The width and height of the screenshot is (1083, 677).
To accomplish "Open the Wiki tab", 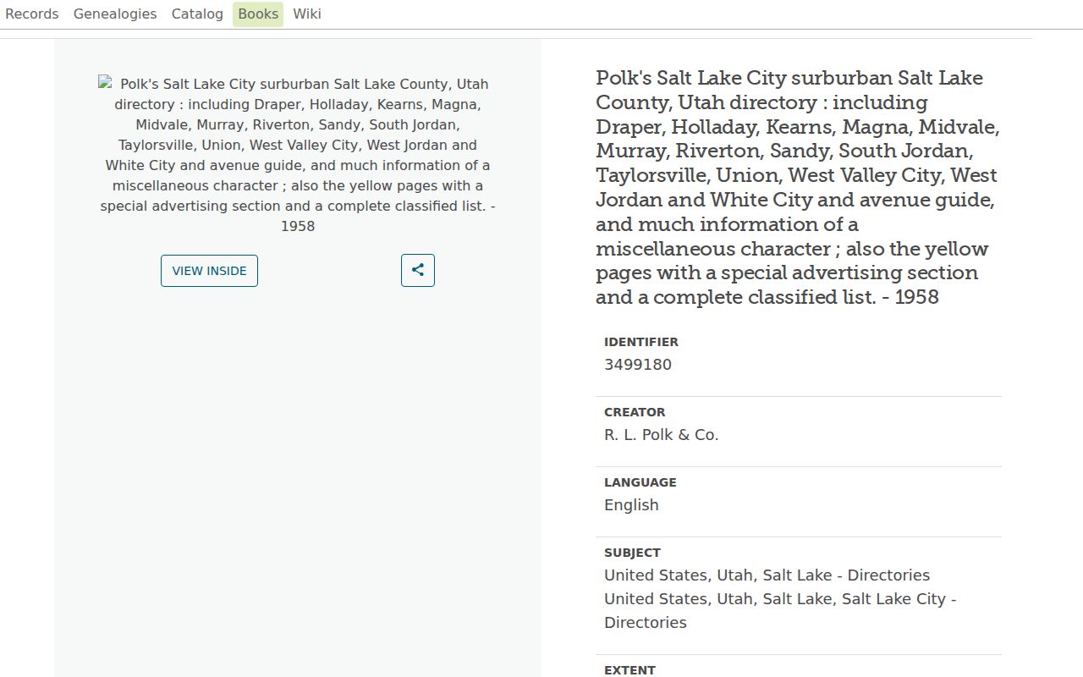I will 307,14.
